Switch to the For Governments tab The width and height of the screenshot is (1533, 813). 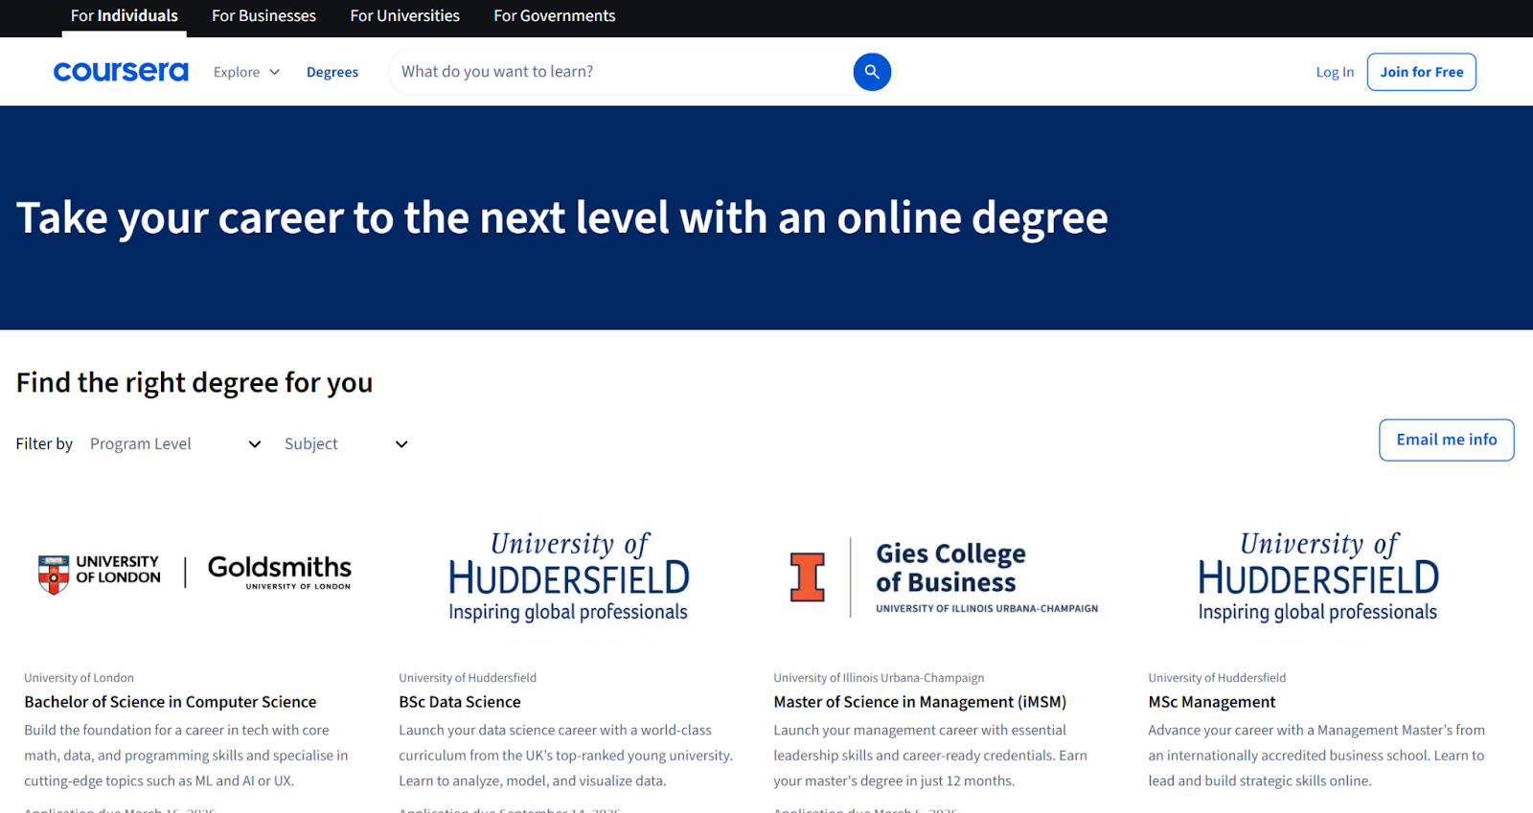[x=555, y=16]
